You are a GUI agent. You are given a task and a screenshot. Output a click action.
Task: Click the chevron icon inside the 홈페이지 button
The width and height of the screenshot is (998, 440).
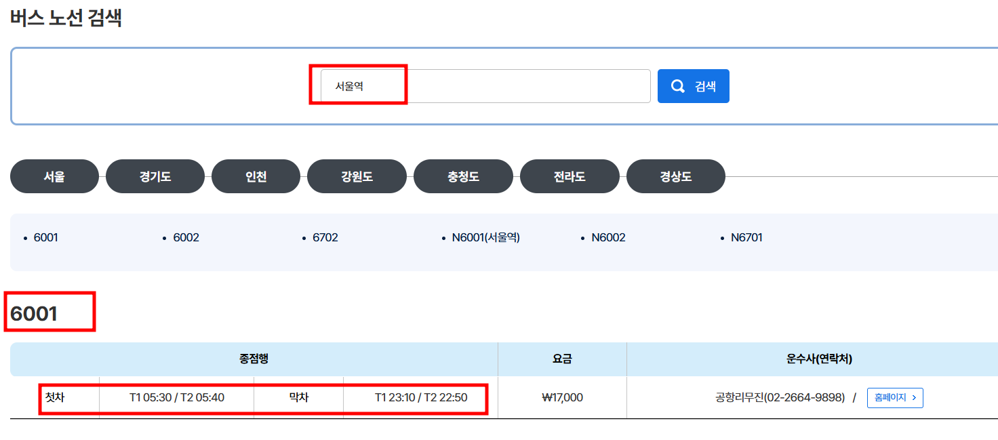(913, 398)
